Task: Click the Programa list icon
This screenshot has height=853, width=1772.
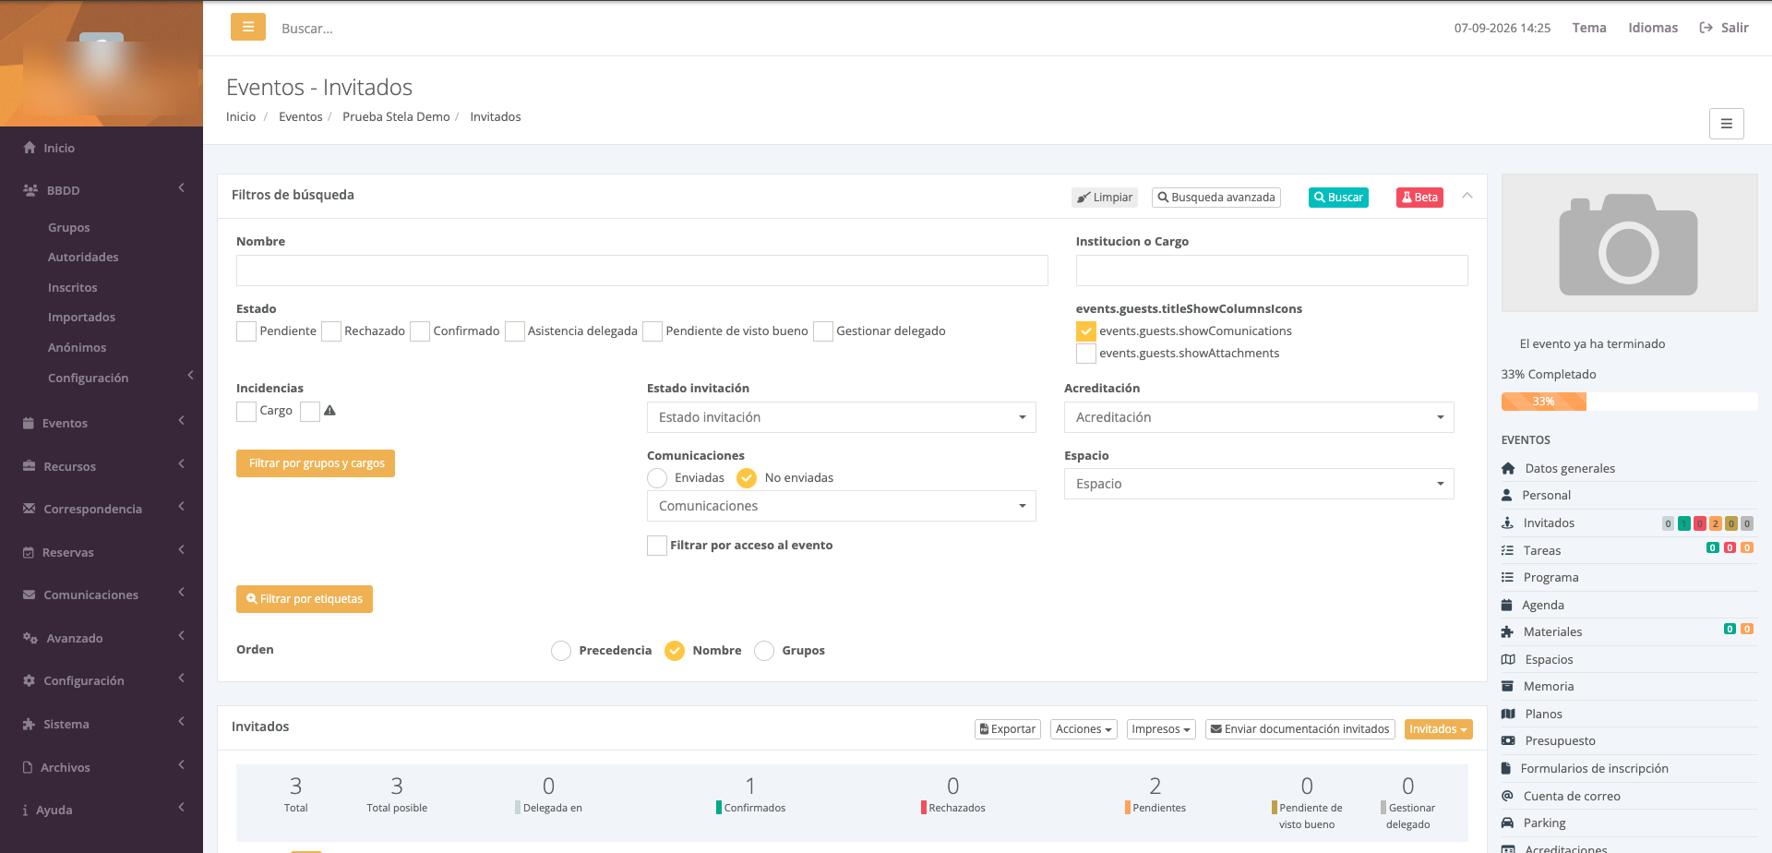Action: coord(1507,577)
